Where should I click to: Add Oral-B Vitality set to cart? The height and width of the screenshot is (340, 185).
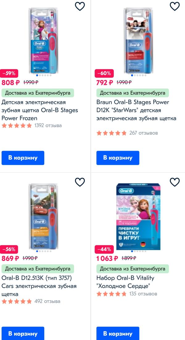[x=118, y=334]
